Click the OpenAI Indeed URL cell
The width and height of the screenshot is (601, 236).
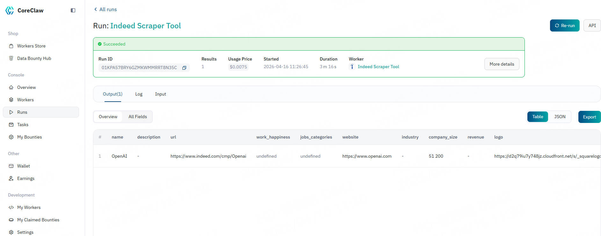point(208,156)
